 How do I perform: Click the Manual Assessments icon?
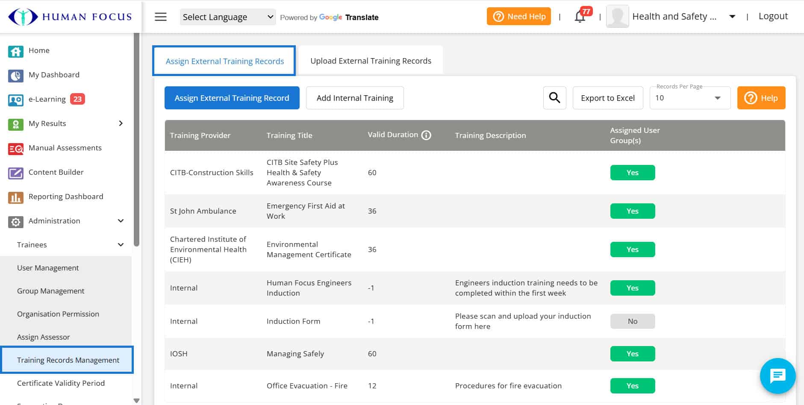[15, 148]
